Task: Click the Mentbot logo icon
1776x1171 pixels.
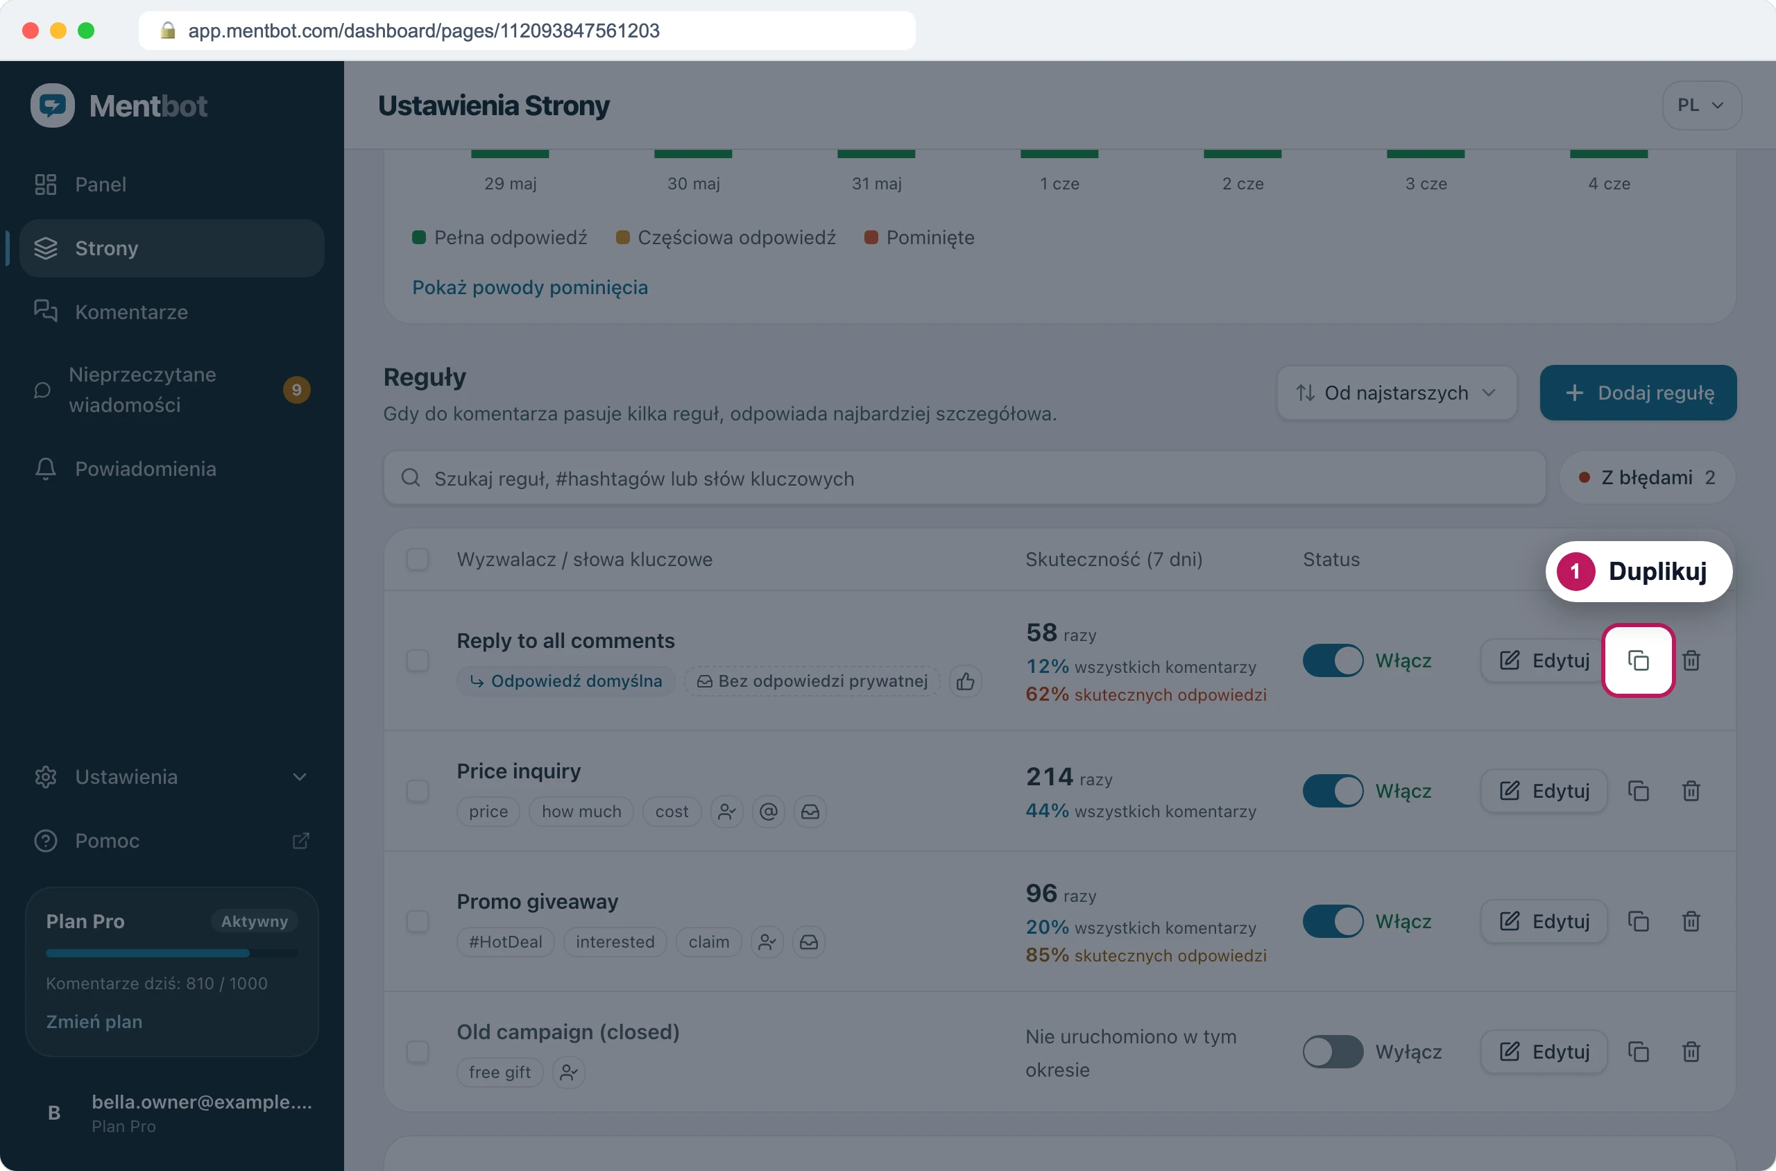Action: tap(52, 105)
